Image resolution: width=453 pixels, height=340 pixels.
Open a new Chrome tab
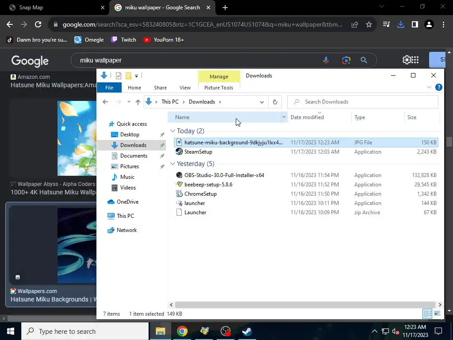pyautogui.click(x=225, y=8)
